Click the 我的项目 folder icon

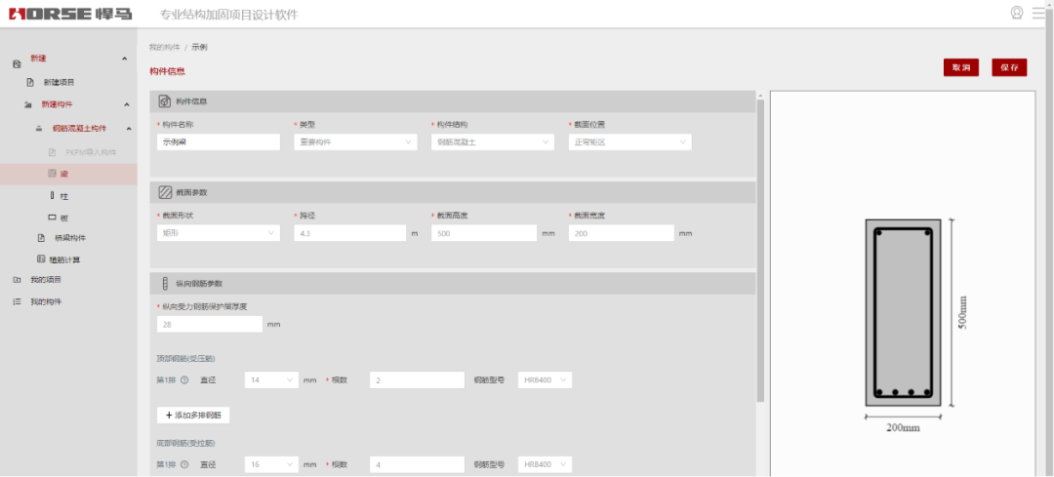click(x=18, y=280)
